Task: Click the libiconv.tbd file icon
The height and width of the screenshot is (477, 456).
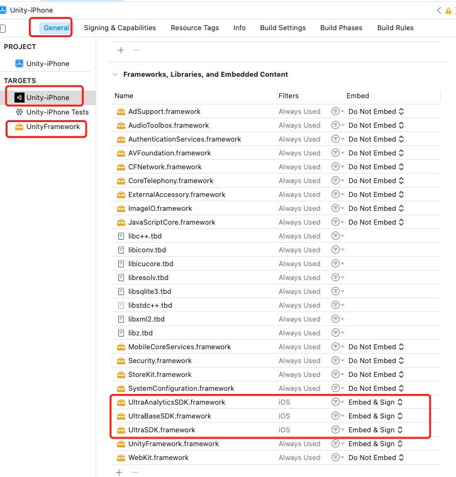Action: [121, 250]
